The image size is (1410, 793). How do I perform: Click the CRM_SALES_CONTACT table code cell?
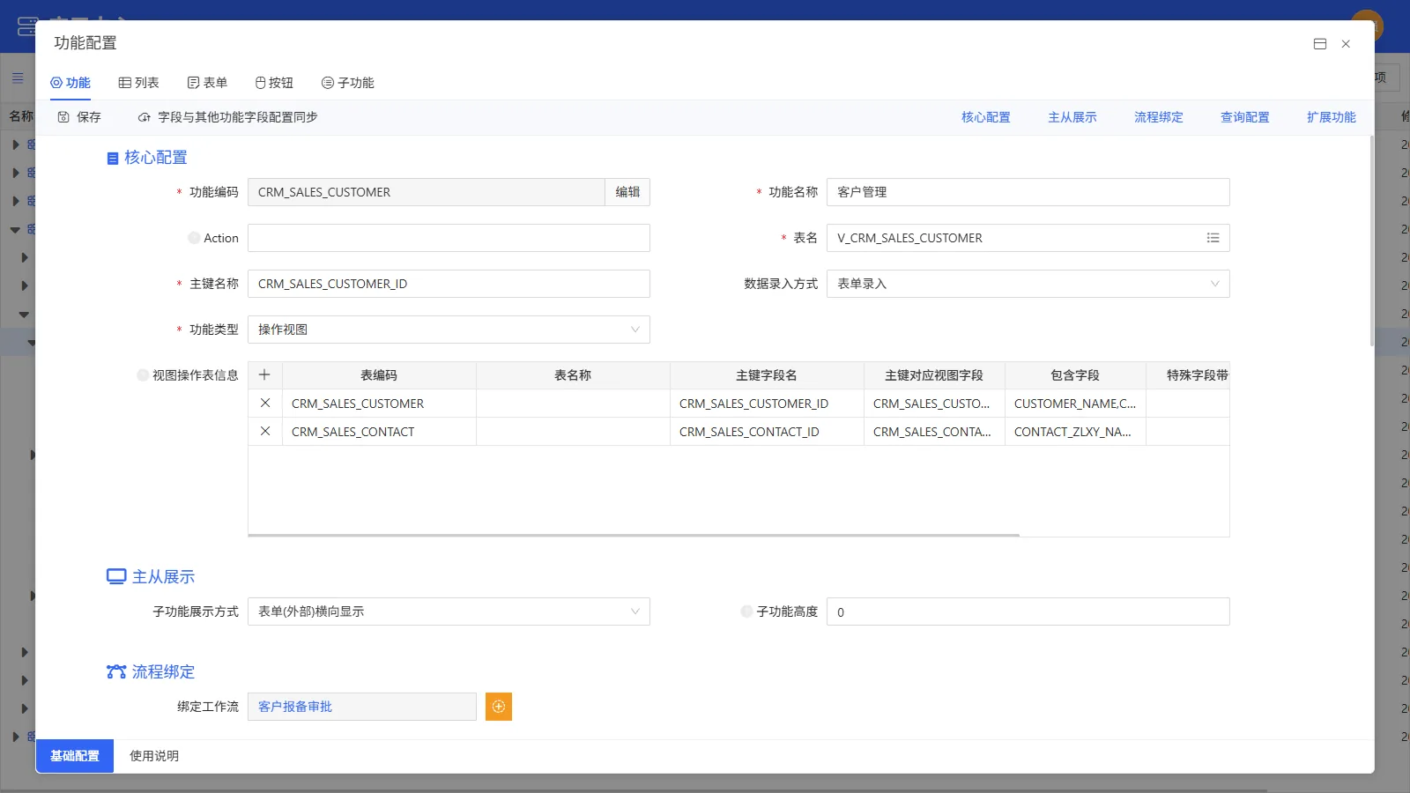pos(379,432)
